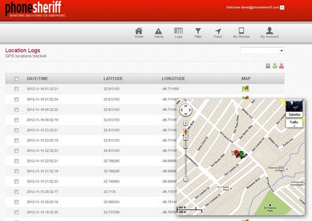
Task: Check the 2012-11-15 22:32:23 row checkbox
Action: click(17, 151)
